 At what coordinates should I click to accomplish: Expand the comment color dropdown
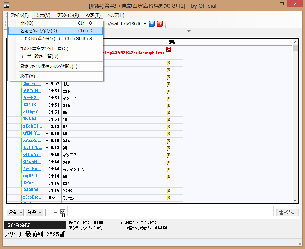[x=52, y=212]
